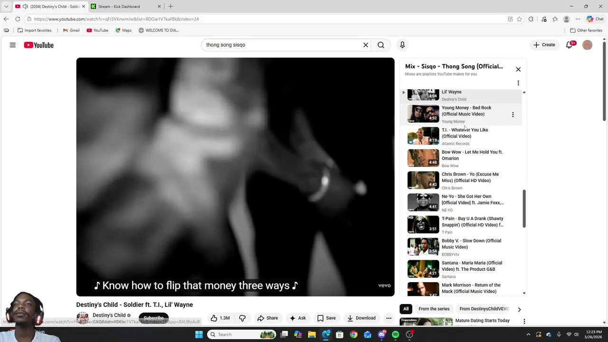Like the video with thumbs up
This screenshot has width=608, height=342.
220,318
